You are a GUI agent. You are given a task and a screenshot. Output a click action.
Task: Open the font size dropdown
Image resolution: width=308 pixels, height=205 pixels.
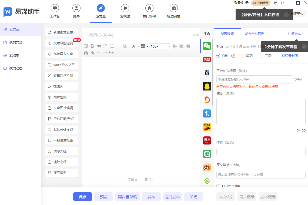pos(170,46)
